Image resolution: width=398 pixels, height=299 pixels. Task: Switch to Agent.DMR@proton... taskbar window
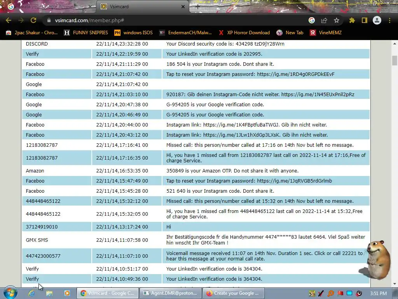[x=170, y=293]
